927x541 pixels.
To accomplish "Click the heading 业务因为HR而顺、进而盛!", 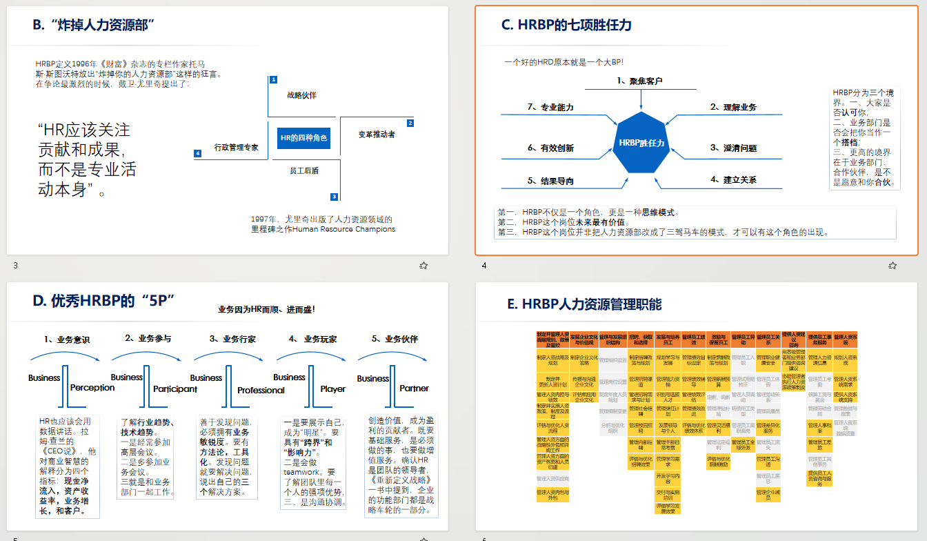I will (266, 310).
